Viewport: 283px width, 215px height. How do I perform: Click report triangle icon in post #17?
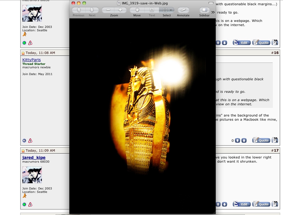point(30,204)
